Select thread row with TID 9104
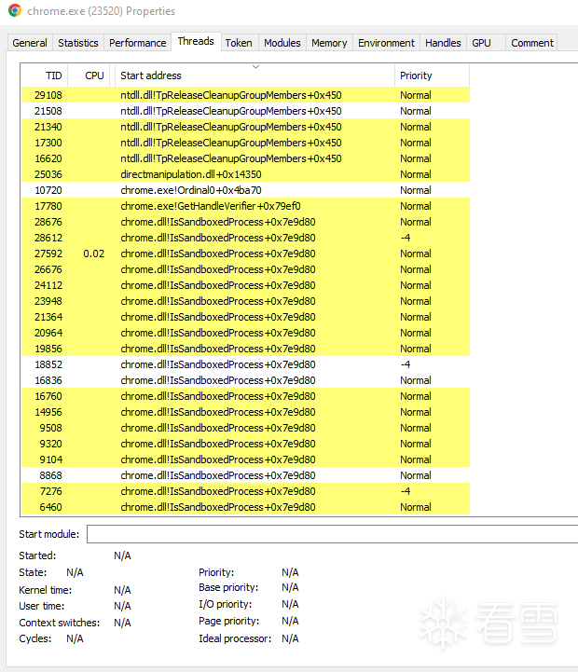Screen dimensions: 578x672 click(x=246, y=459)
